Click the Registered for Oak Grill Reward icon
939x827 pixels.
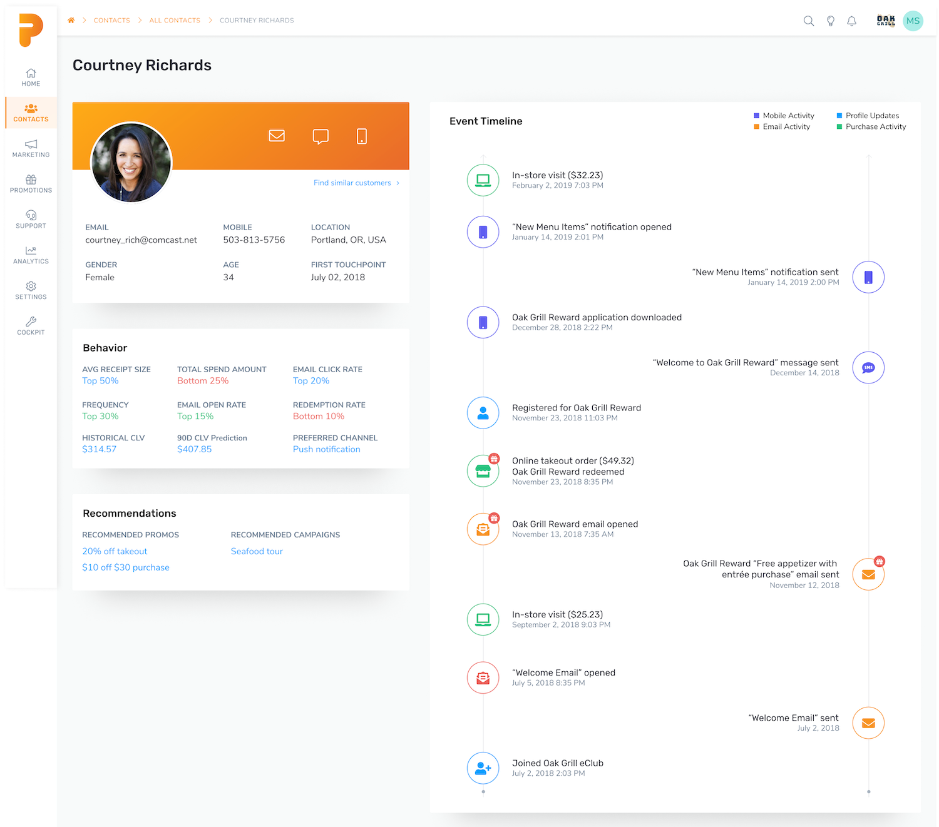(483, 413)
